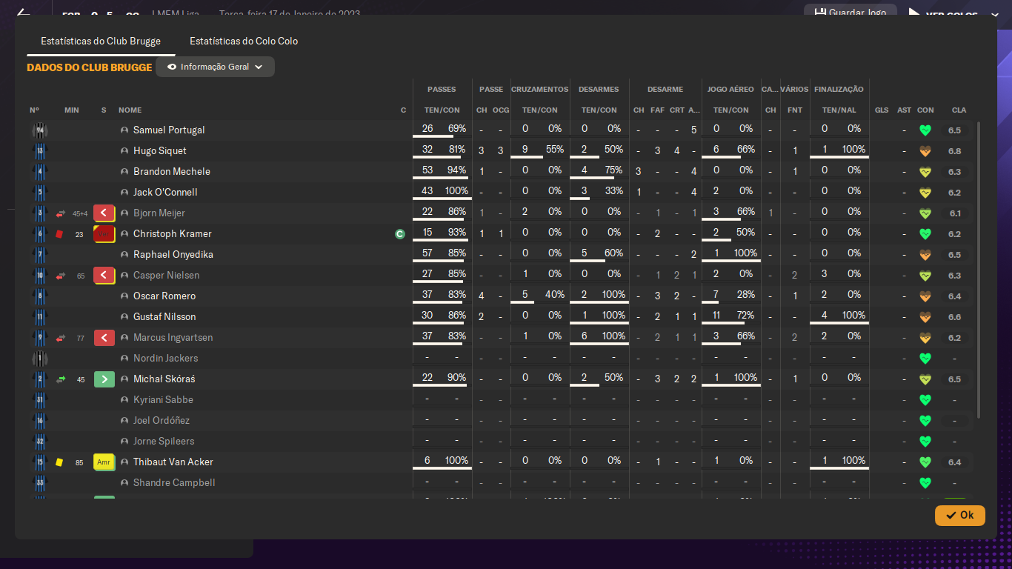Select Brandon Mechele's name
The height and width of the screenshot is (569, 1012).
tap(172, 171)
